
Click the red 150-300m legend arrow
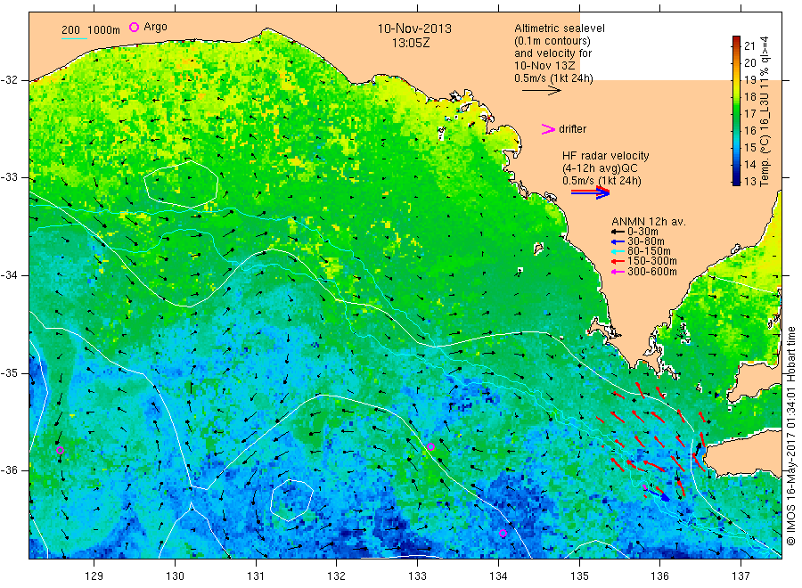(618, 261)
